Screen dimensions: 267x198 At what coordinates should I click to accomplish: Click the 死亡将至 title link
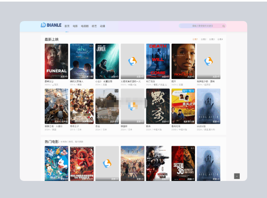[151, 81]
